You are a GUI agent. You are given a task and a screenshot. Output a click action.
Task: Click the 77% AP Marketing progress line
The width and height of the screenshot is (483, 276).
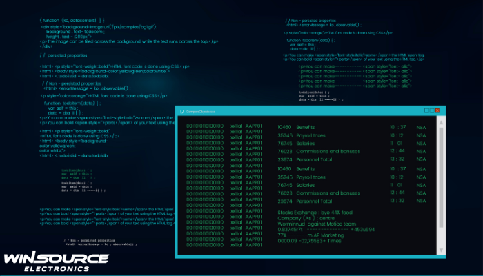coord(310,235)
